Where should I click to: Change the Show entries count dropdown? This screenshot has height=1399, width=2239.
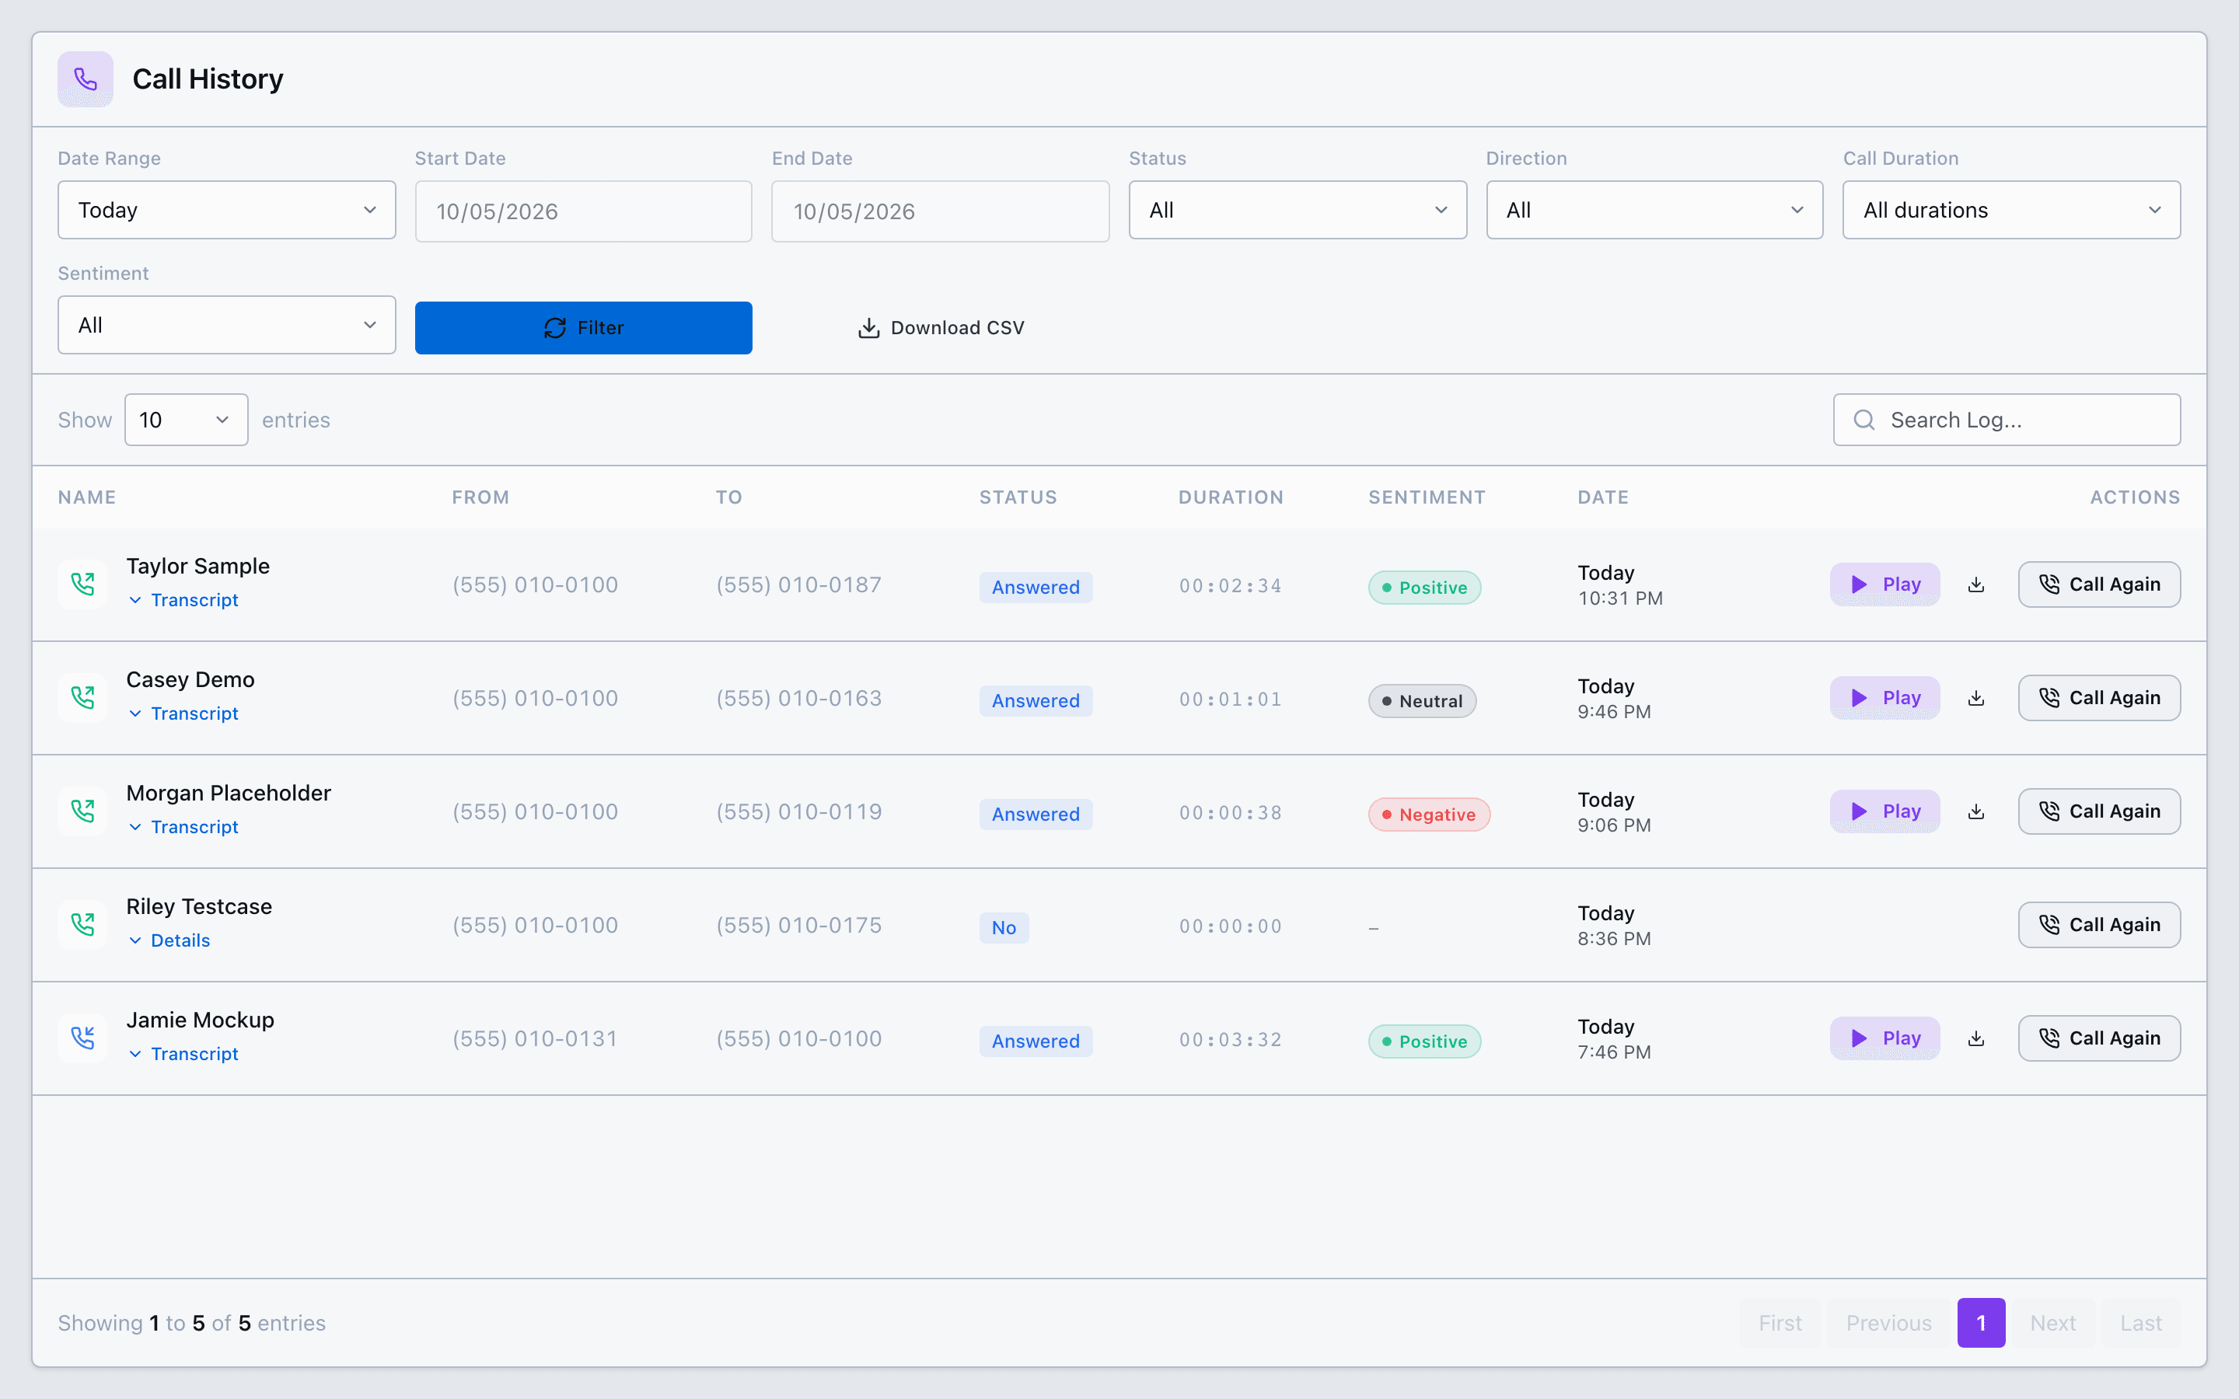(x=186, y=420)
